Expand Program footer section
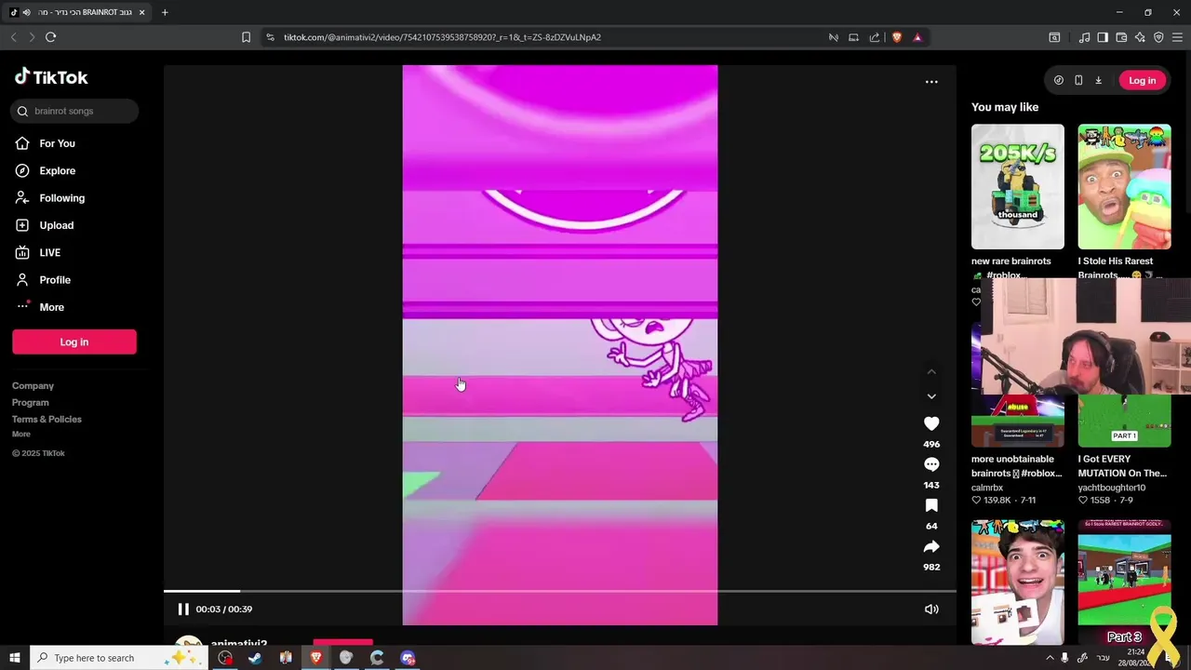 (x=30, y=402)
